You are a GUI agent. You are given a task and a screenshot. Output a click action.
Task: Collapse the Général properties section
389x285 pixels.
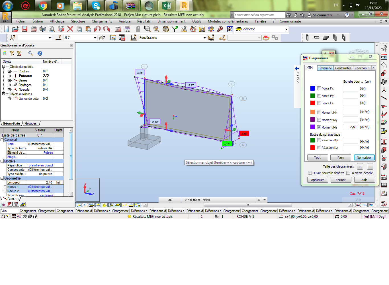(2, 140)
